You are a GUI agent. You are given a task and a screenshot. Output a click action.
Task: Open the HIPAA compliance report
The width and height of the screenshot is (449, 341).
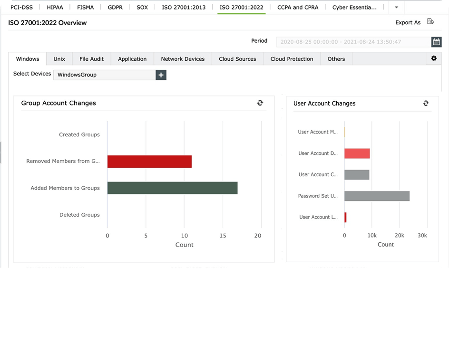(56, 7)
